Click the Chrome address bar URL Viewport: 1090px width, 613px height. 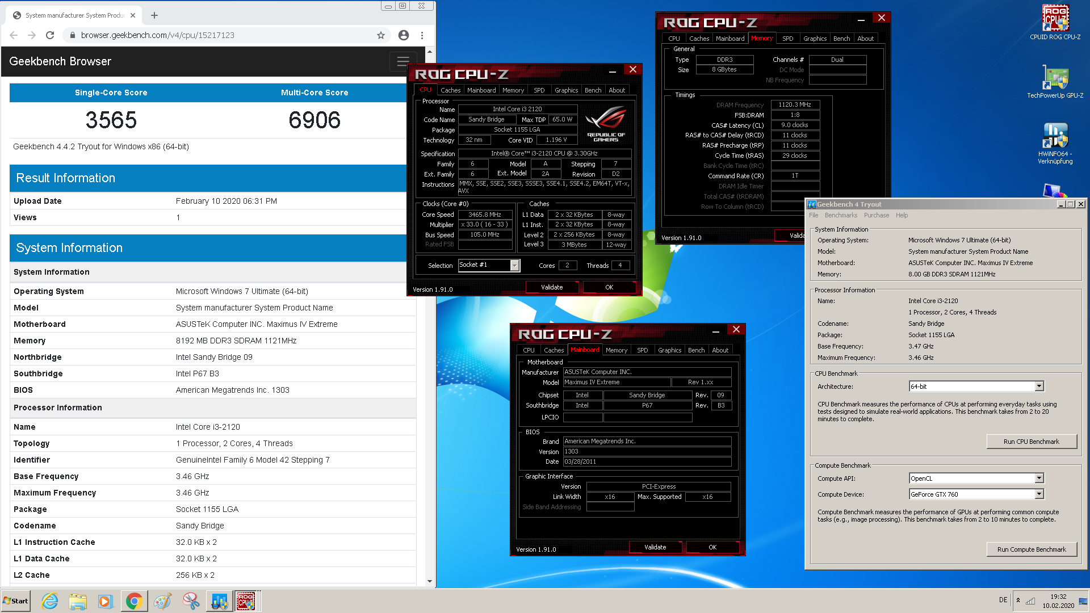point(158,35)
